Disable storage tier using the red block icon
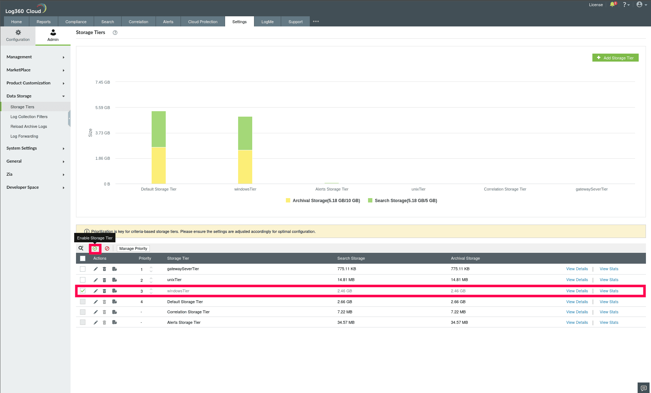The height and width of the screenshot is (393, 651). click(x=107, y=248)
